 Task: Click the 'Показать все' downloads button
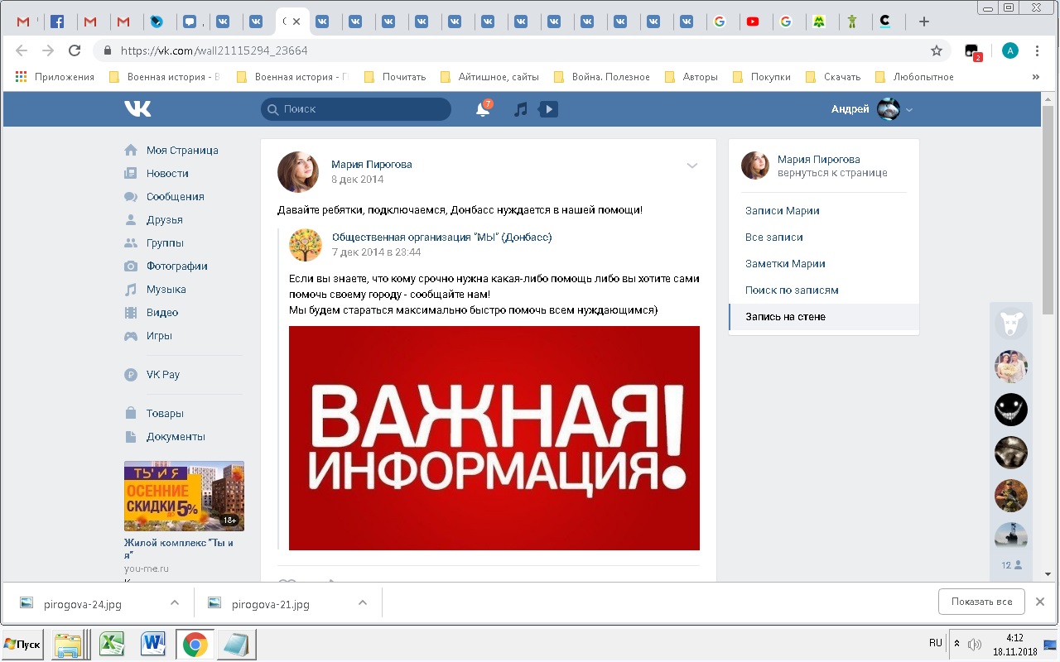pyautogui.click(x=981, y=602)
